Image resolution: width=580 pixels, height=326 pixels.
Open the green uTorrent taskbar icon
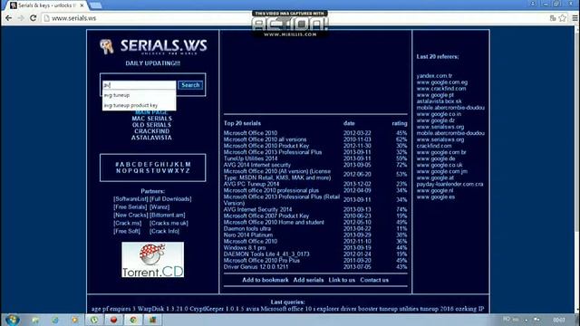point(94,320)
